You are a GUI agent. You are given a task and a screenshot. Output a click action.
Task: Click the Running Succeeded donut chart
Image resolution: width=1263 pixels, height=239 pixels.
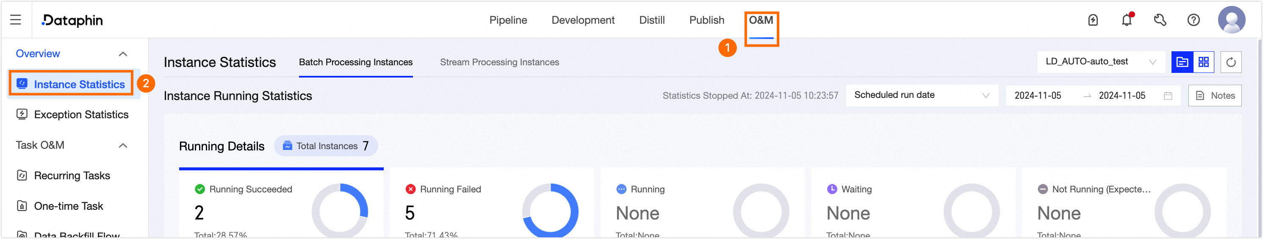tap(340, 211)
